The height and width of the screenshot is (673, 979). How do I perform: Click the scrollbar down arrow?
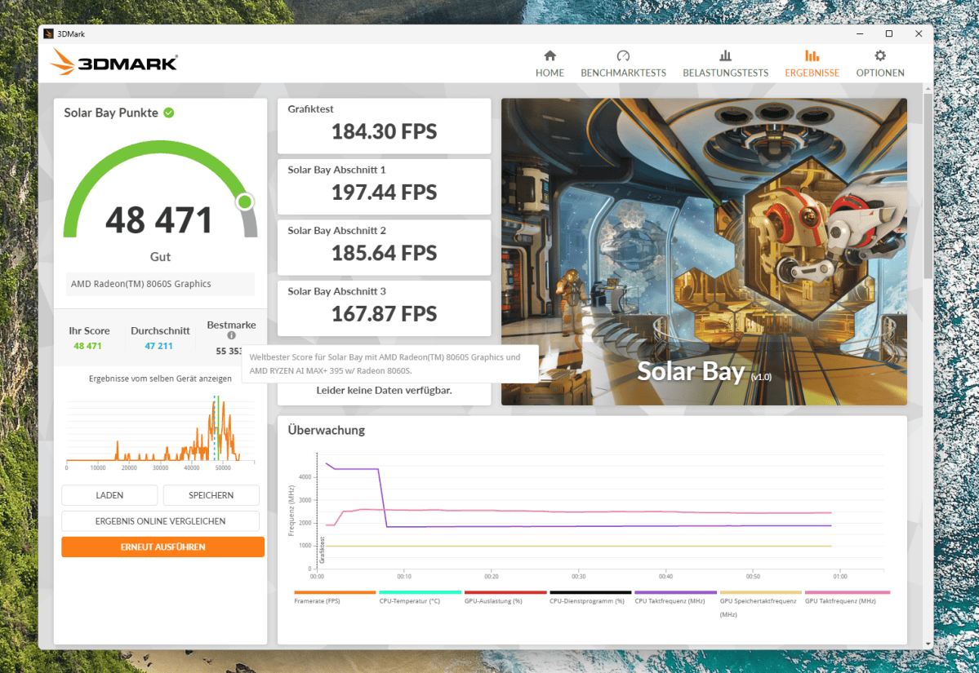(x=928, y=644)
